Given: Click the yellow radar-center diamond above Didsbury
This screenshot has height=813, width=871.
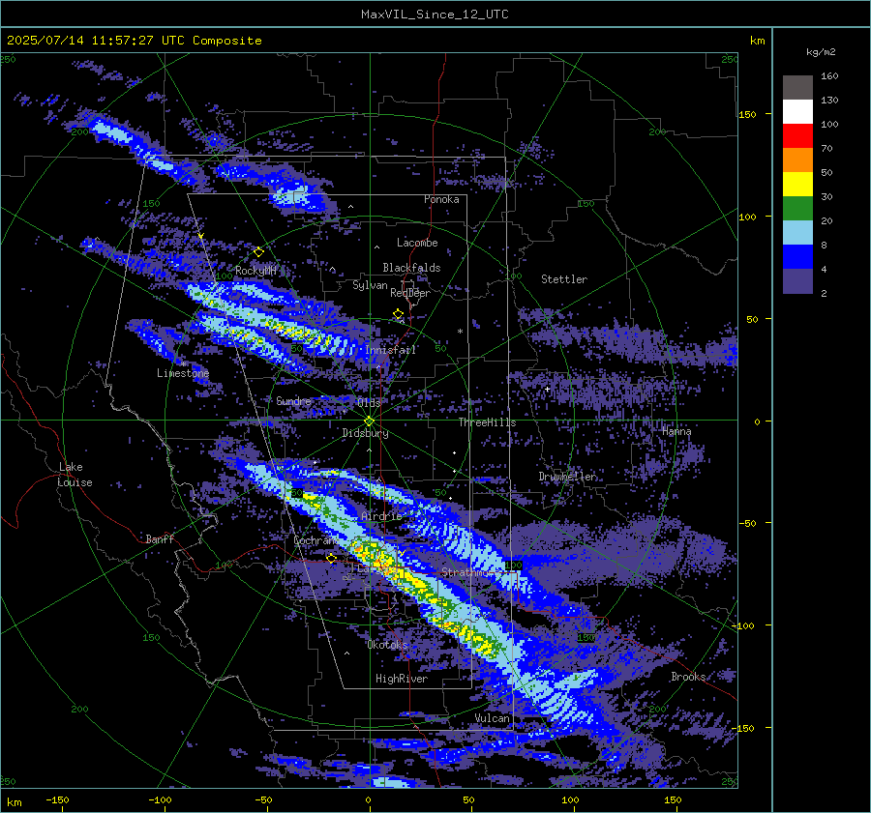Looking at the screenshot, I should point(370,421).
